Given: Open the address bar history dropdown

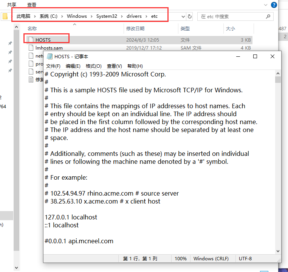Looking at the screenshot, I should pos(183,17).
